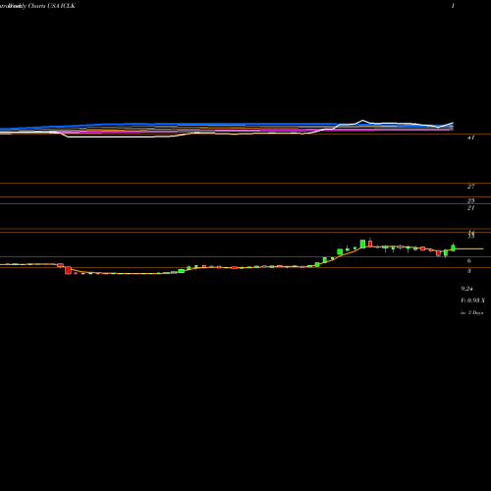Click the volume reading 'V: 0.93 X'
The width and height of the screenshot is (491, 491).
click(472, 300)
